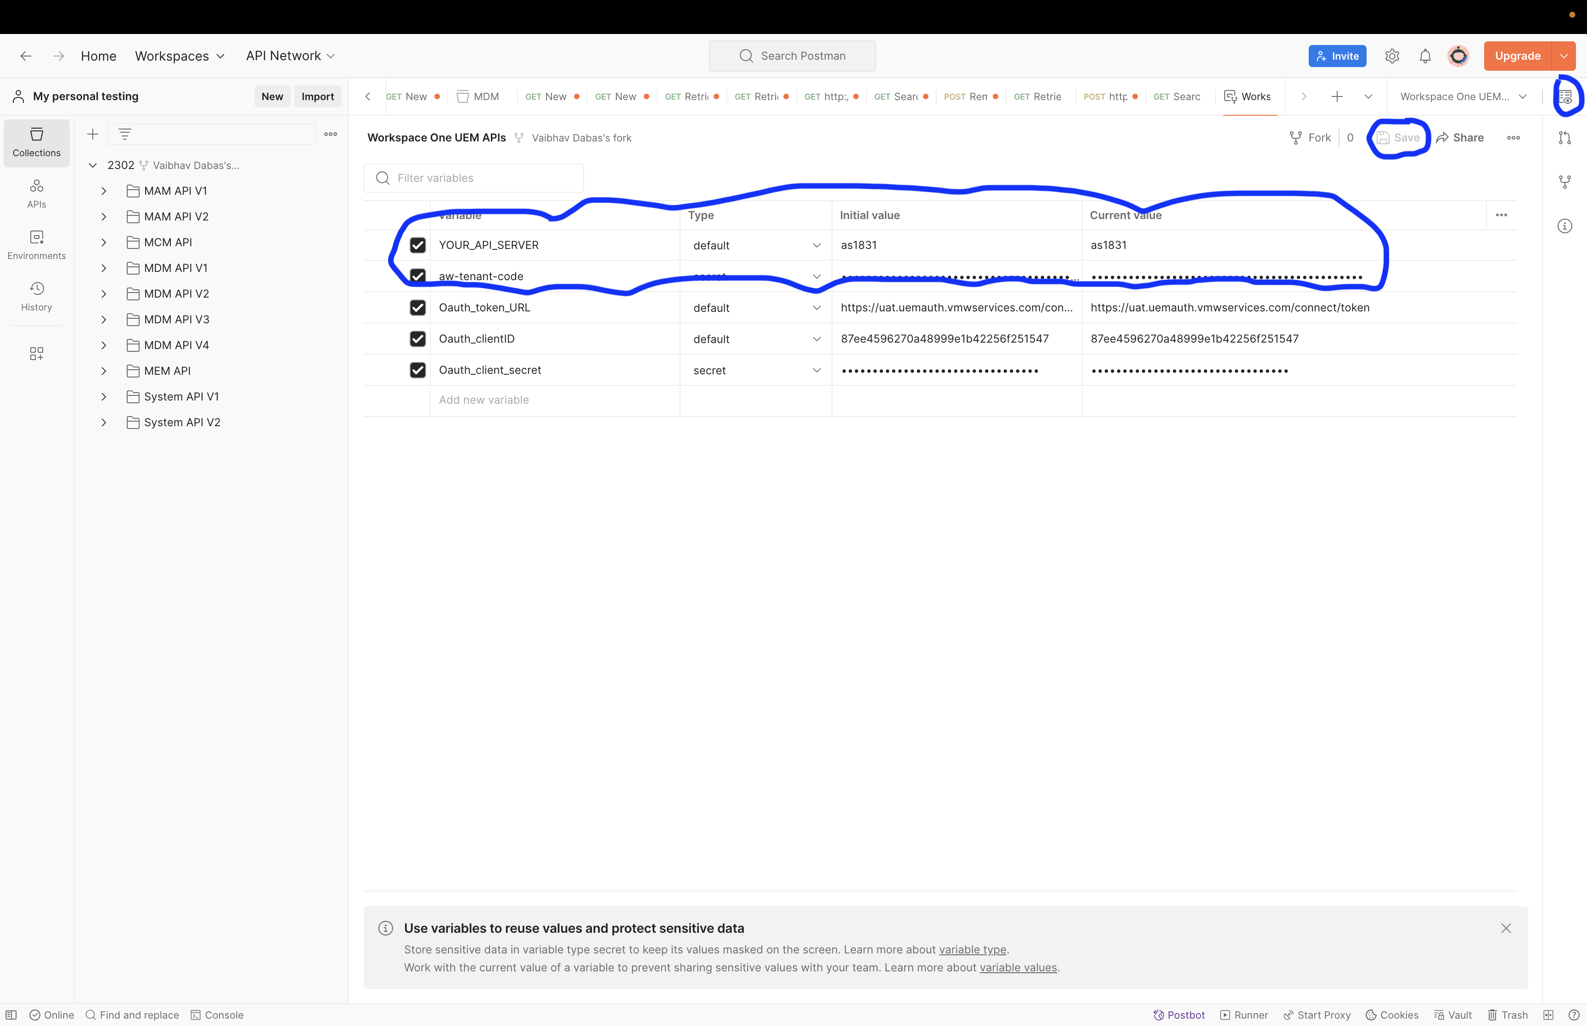
Task: Switch to the MDM collection tab
Action: click(x=478, y=96)
